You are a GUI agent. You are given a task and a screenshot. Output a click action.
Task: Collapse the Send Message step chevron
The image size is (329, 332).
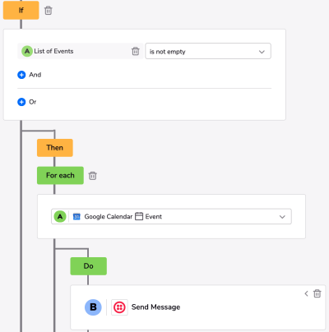[306, 293]
